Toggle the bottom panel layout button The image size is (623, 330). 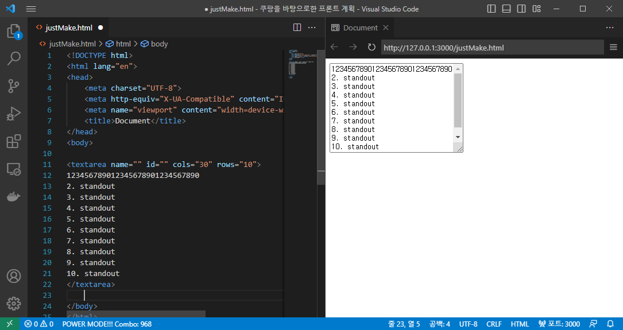coord(506,9)
